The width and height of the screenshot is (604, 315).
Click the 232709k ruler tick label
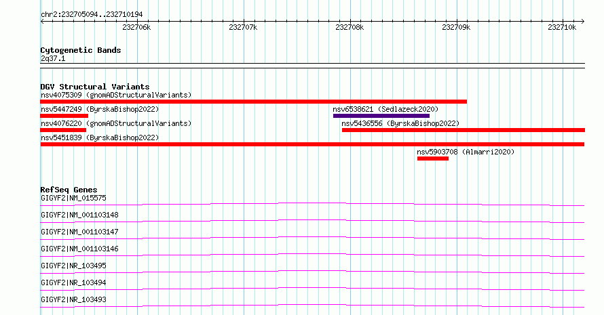[x=456, y=27]
